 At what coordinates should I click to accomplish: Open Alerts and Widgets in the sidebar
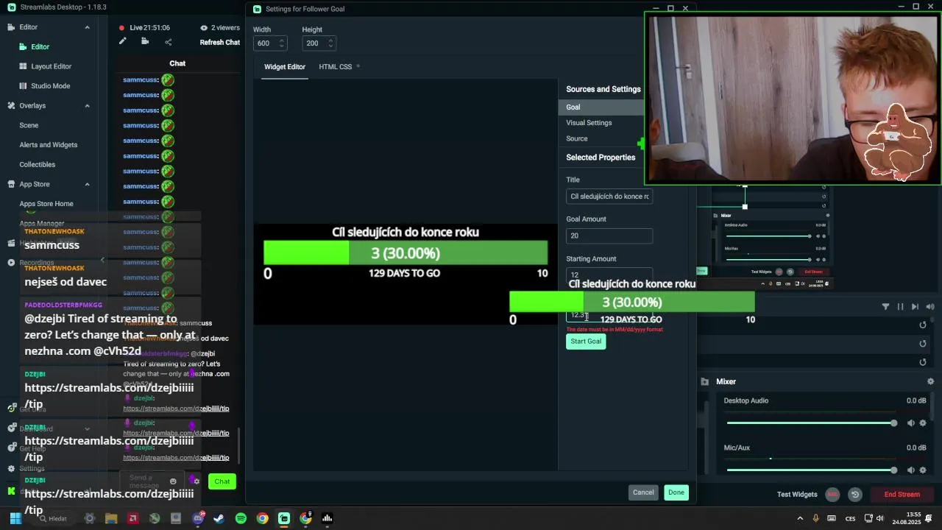tap(48, 145)
